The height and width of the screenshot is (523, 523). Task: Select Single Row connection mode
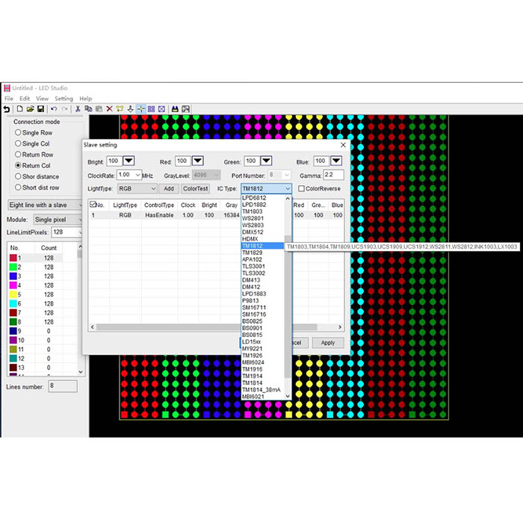(x=18, y=132)
